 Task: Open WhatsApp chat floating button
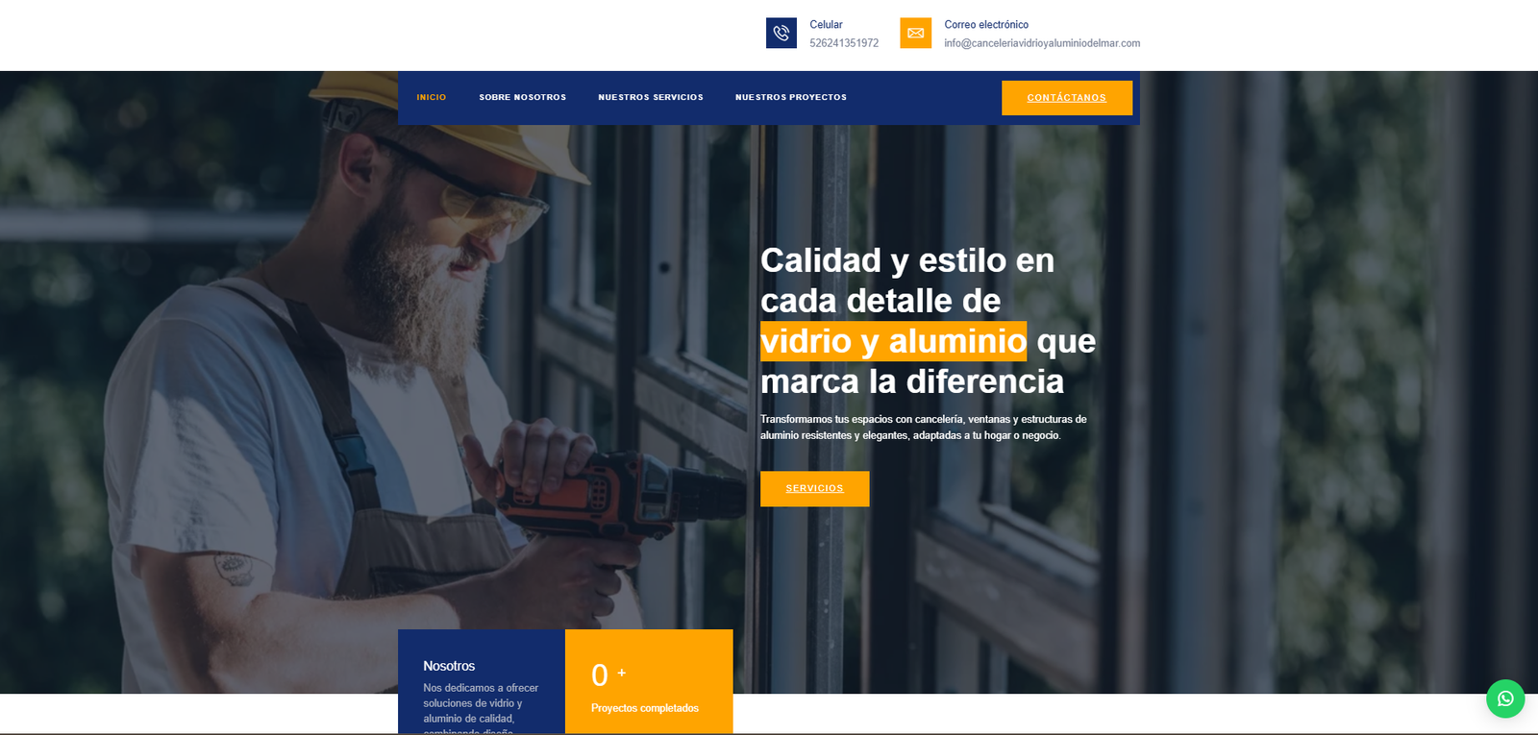[x=1505, y=698]
